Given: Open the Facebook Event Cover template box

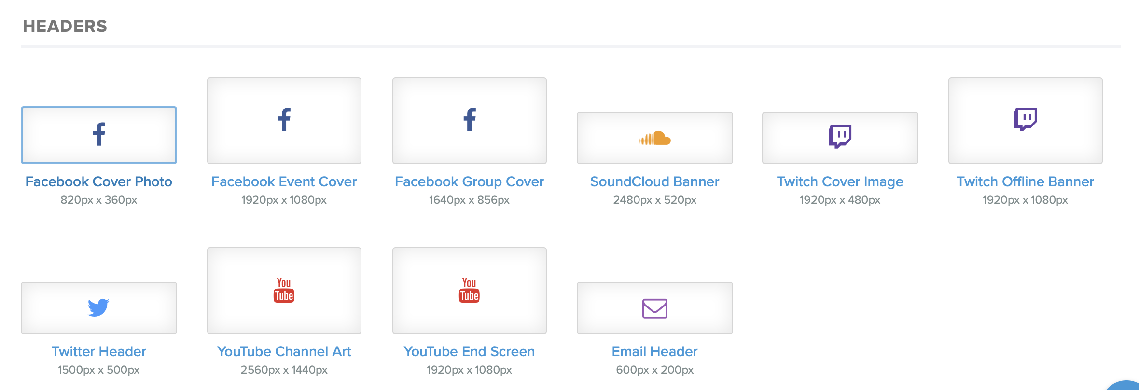Looking at the screenshot, I should point(284,121).
